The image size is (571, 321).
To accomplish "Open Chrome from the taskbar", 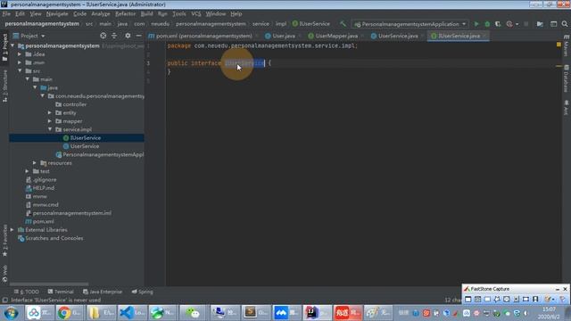I will [70, 313].
